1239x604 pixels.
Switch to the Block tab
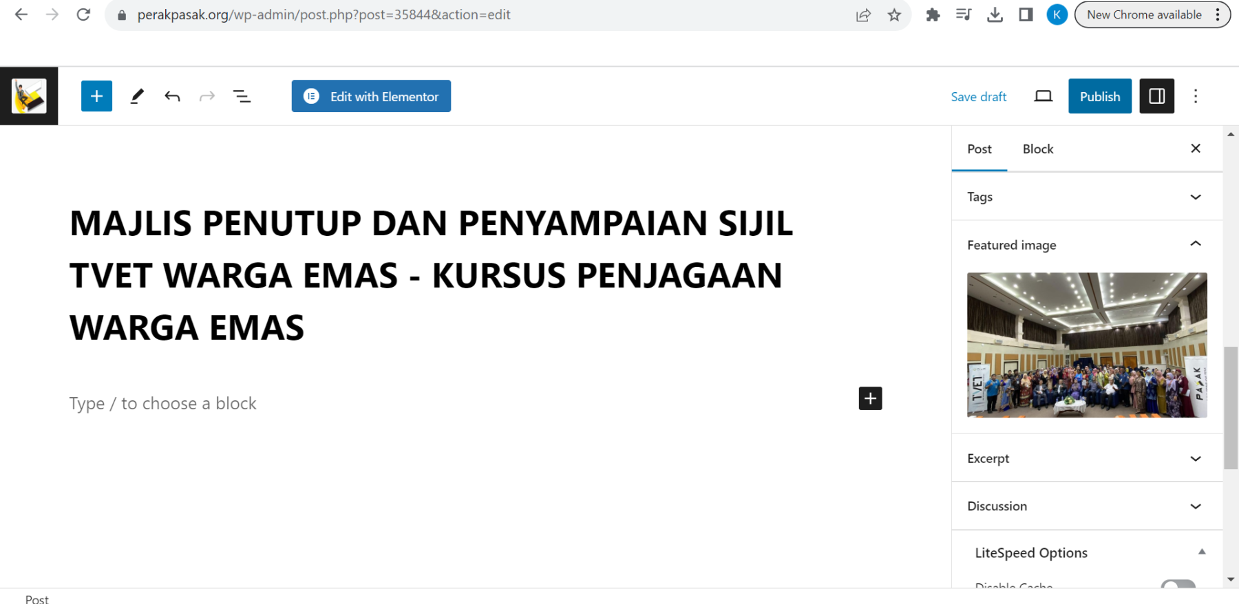[1037, 149]
